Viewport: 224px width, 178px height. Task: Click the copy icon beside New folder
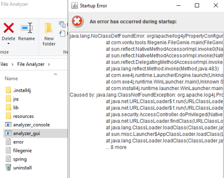point(62,25)
